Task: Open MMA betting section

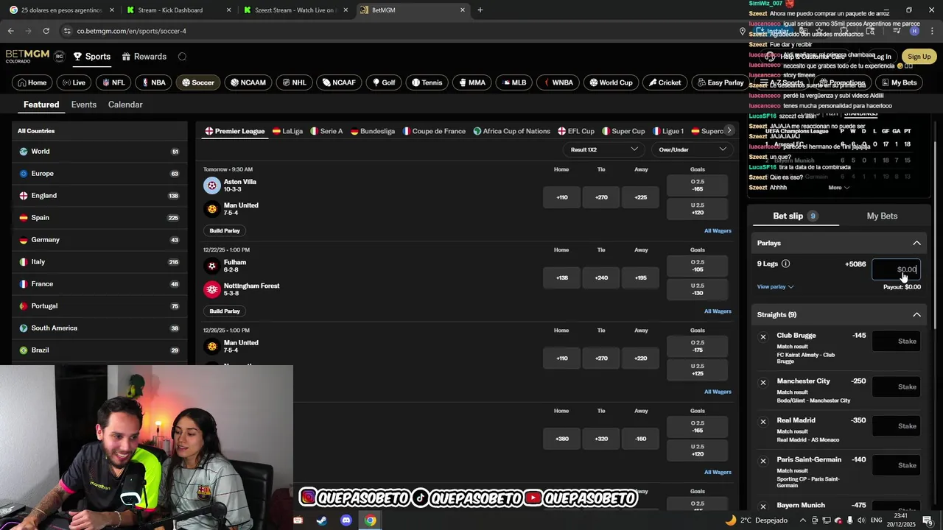Action: coord(472,82)
